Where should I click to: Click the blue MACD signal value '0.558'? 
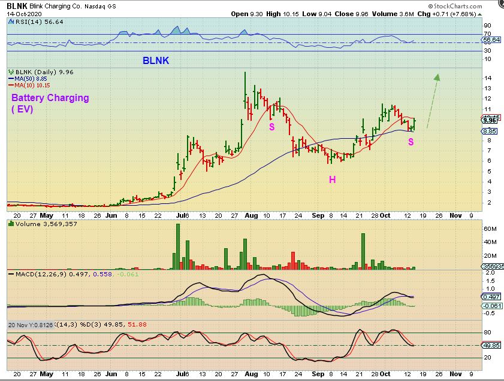102,275
